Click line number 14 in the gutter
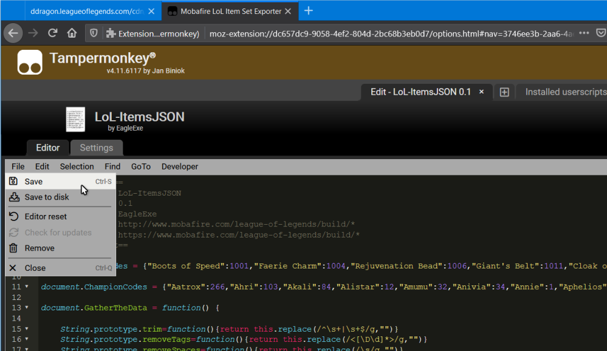Viewport: 607px width, 351px height. coord(16,318)
